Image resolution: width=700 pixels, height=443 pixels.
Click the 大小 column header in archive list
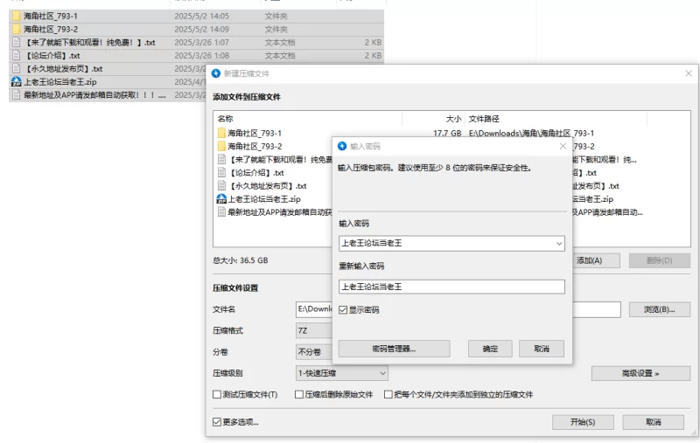[453, 119]
